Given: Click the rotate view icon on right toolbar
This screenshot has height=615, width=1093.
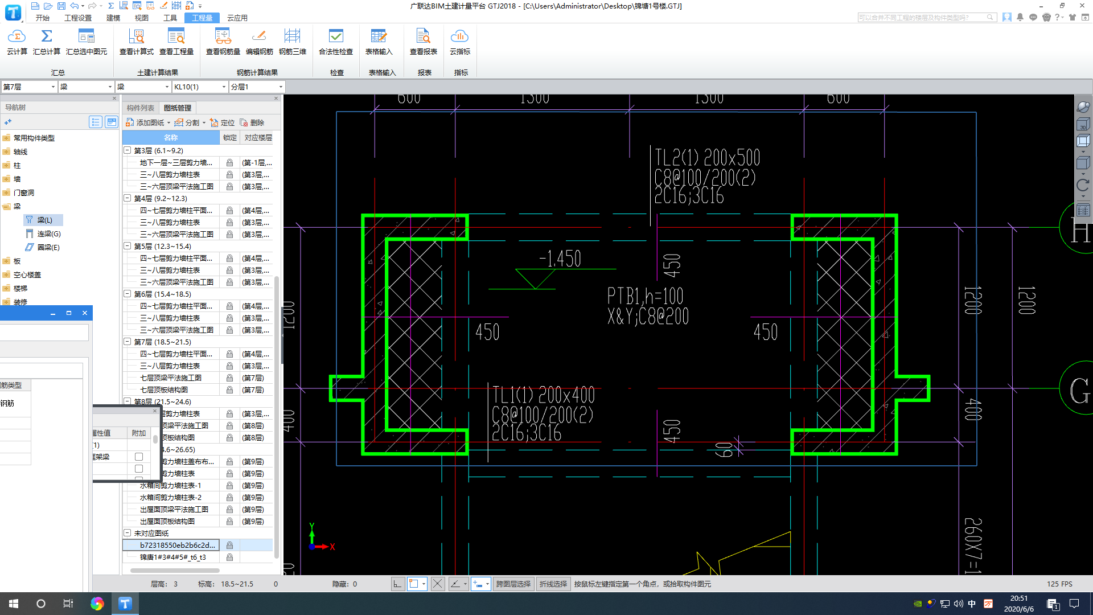Looking at the screenshot, I should click(1083, 185).
